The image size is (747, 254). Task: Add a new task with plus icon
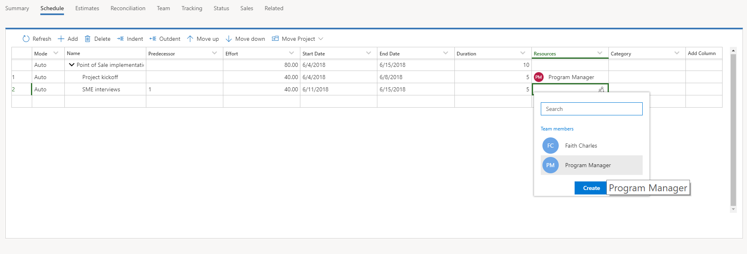coord(61,39)
